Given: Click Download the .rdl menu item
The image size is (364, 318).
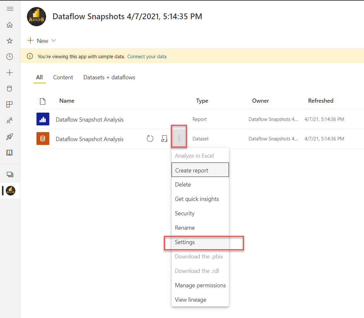Looking at the screenshot, I should point(200,271).
